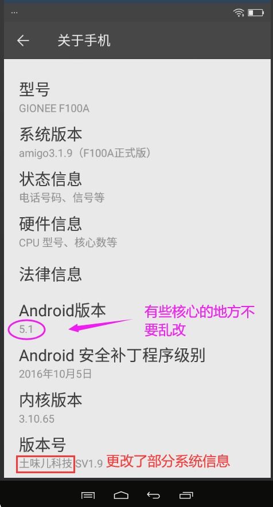
Task: Tap the Android版本 entry
Action: [x=137, y=319]
